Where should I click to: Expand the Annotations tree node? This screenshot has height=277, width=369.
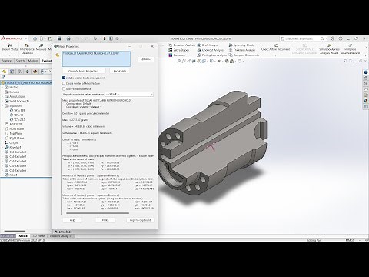pos(2,96)
